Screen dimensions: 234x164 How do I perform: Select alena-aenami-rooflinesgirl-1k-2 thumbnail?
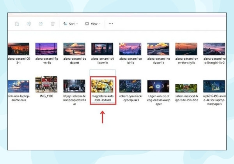[x=214, y=49]
